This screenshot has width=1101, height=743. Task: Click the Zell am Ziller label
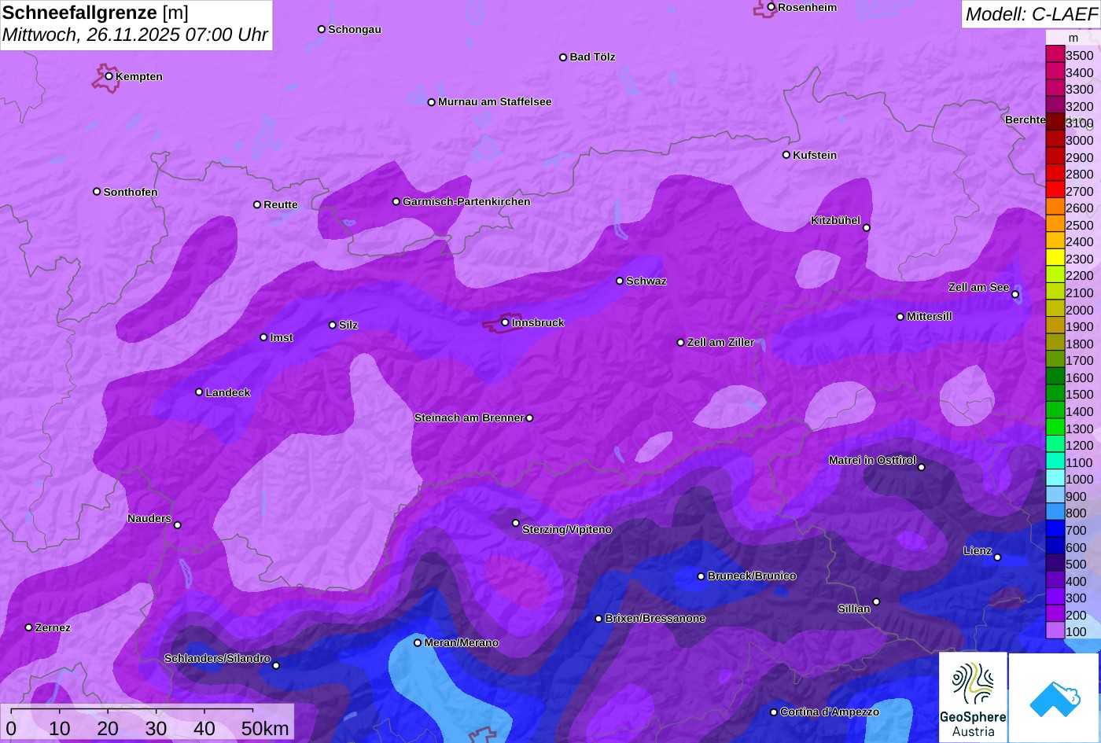tap(720, 343)
